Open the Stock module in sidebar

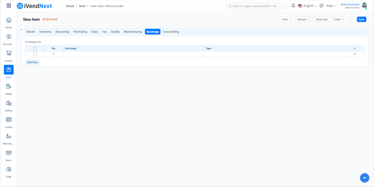click(9, 70)
